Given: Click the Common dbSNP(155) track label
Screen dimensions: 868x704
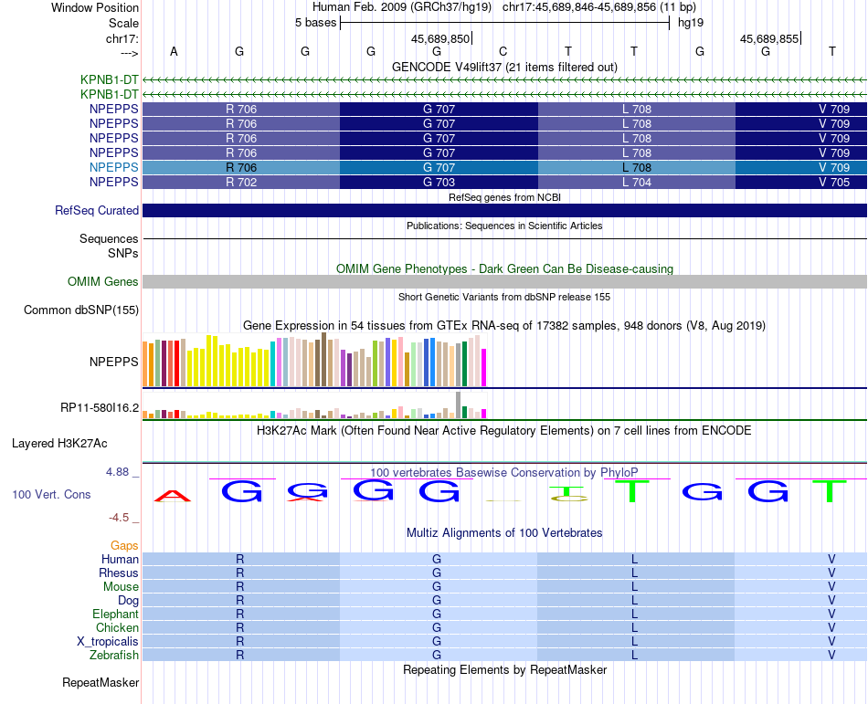Looking at the screenshot, I should tap(80, 310).
